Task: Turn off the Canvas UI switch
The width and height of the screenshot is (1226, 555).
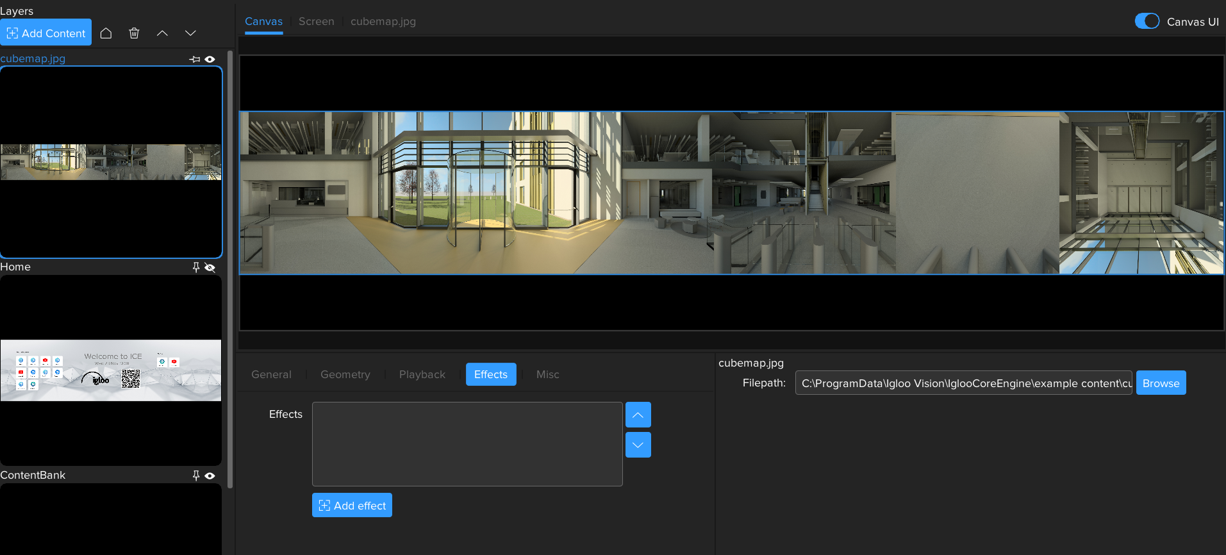Action: pyautogui.click(x=1147, y=21)
